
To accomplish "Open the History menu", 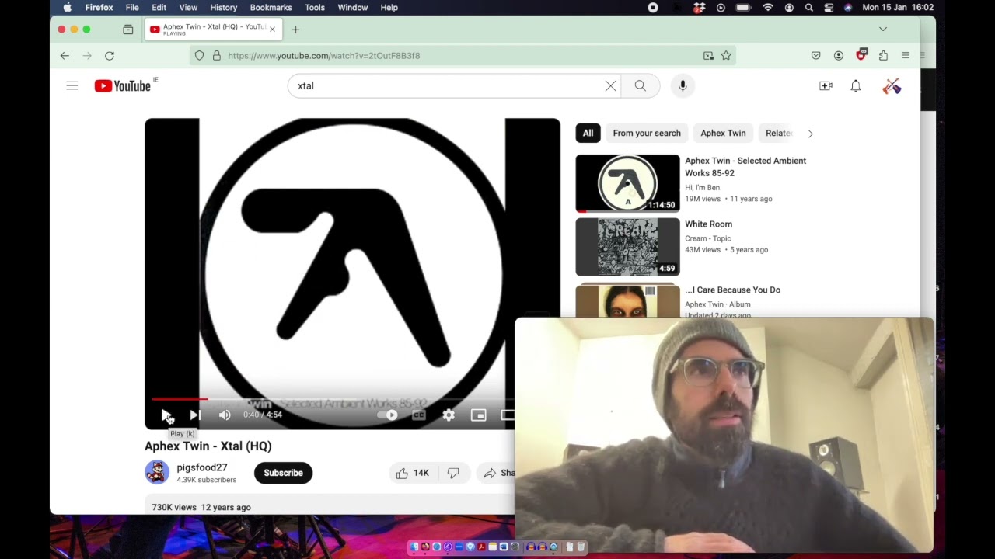I will pyautogui.click(x=223, y=7).
